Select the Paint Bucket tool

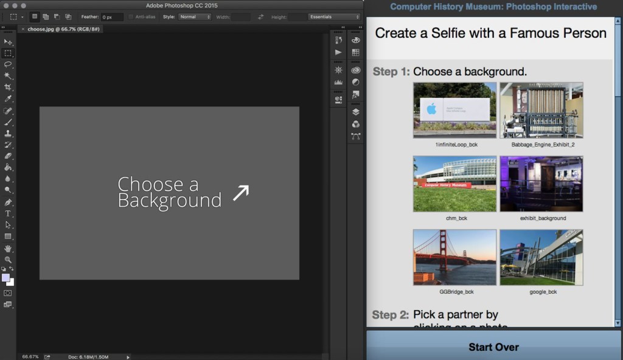click(x=7, y=167)
